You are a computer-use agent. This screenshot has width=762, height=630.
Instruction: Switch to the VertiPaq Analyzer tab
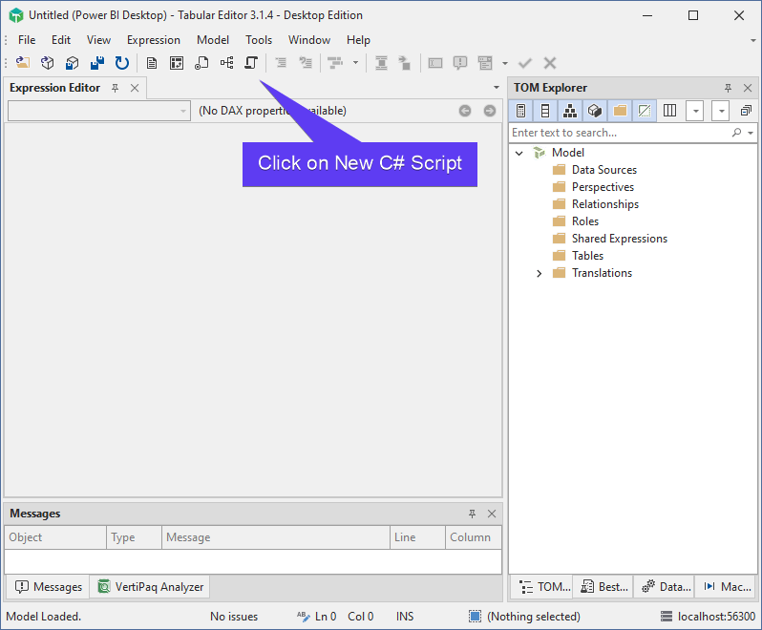[x=151, y=587]
